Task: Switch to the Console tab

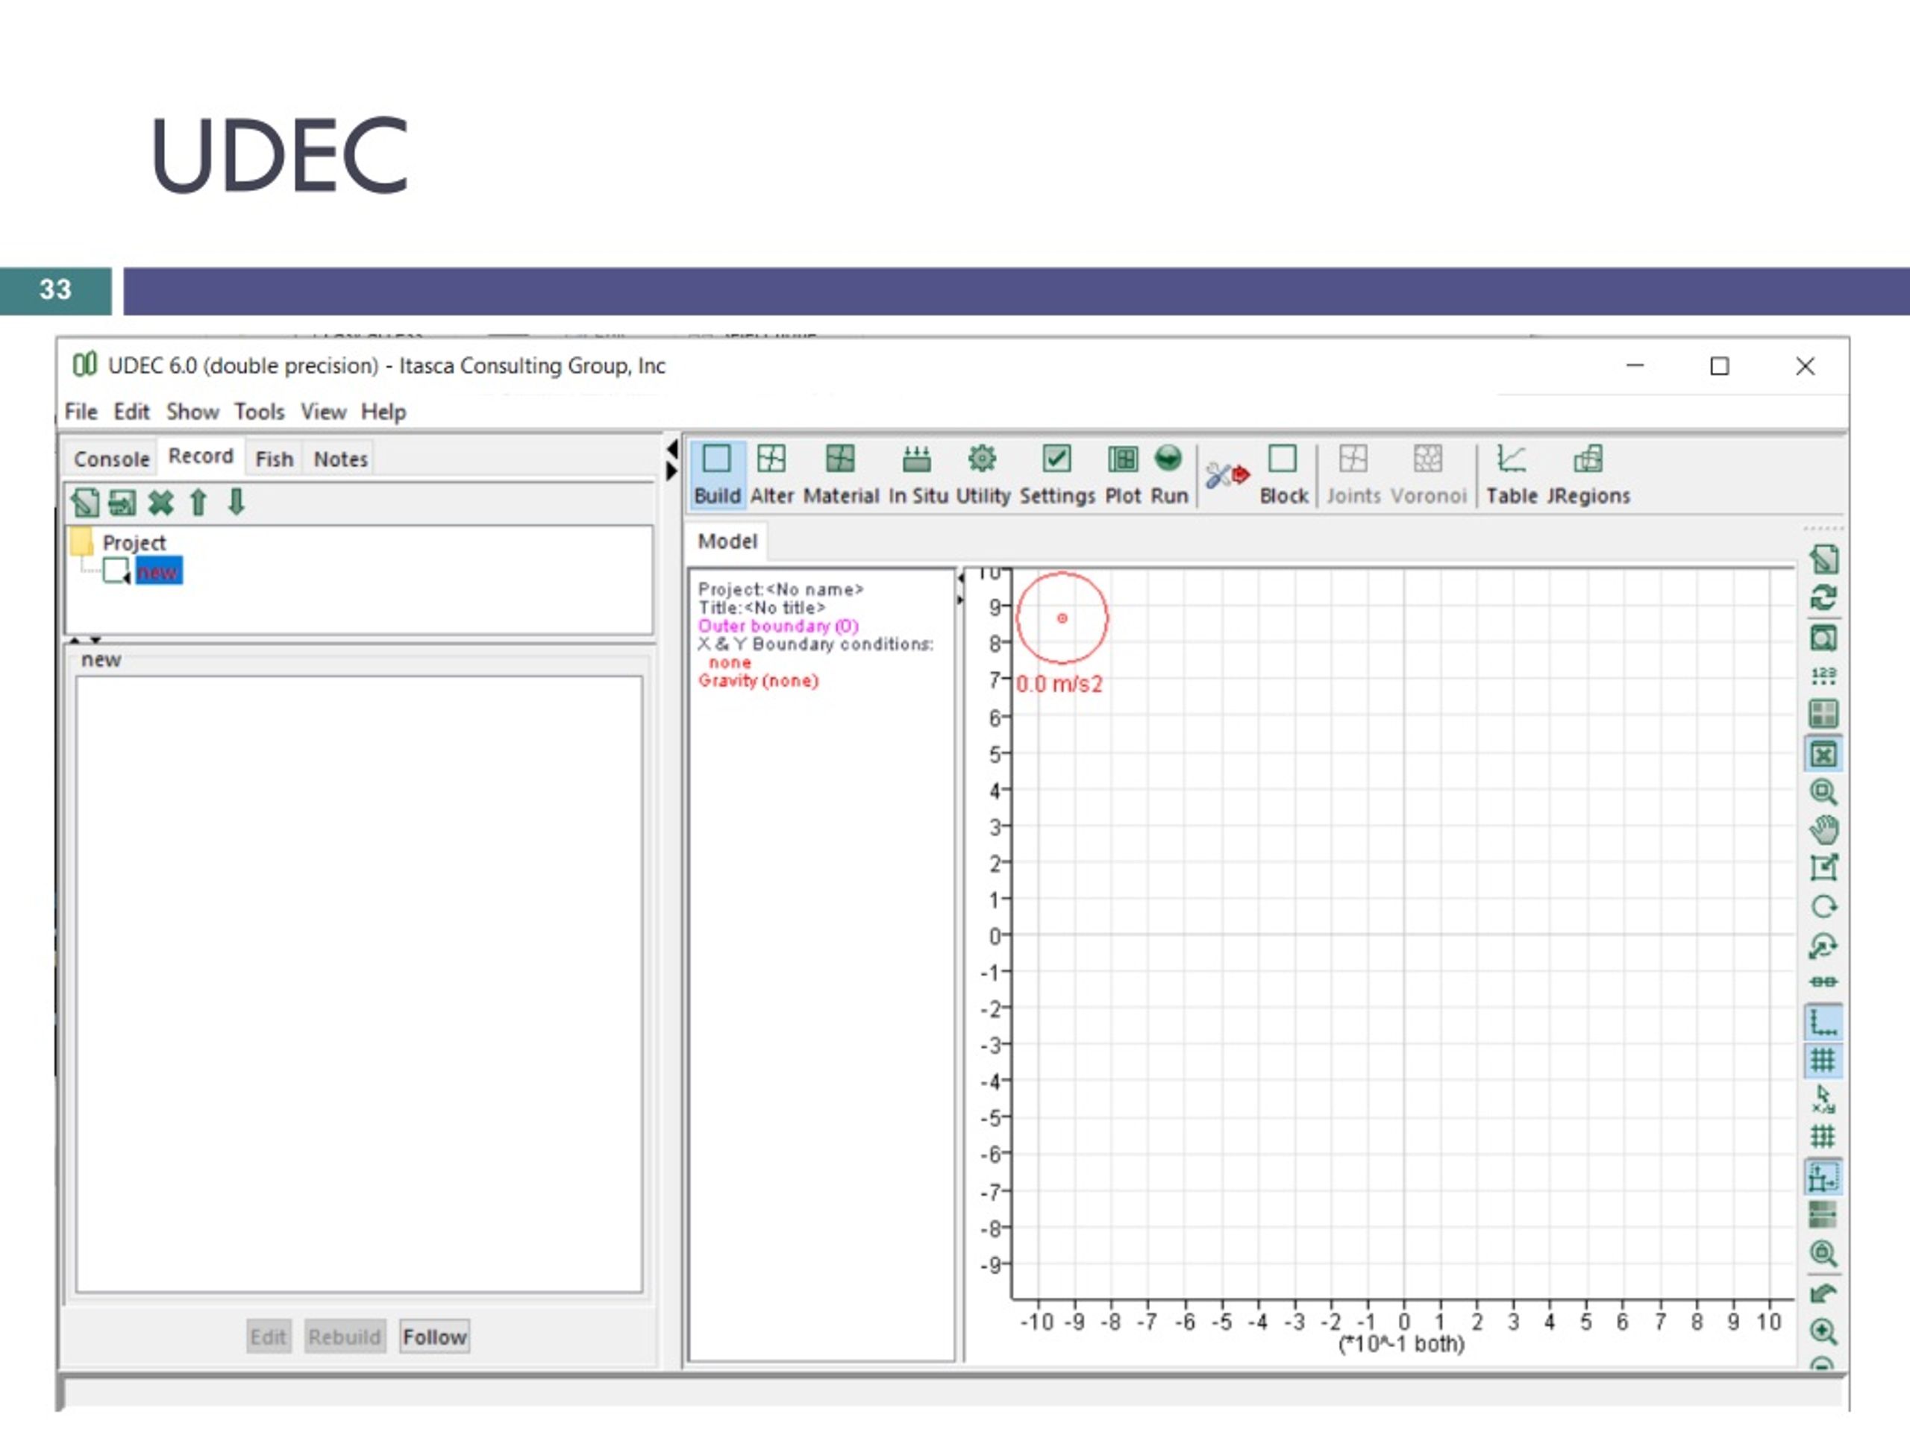Action: [x=111, y=459]
